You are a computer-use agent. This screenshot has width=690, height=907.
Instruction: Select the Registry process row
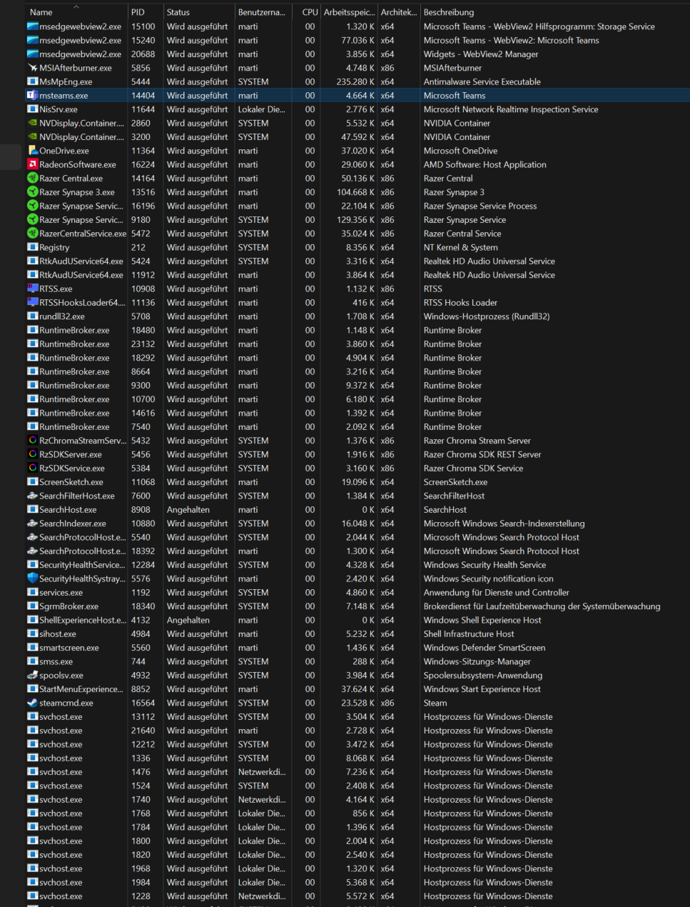point(357,247)
